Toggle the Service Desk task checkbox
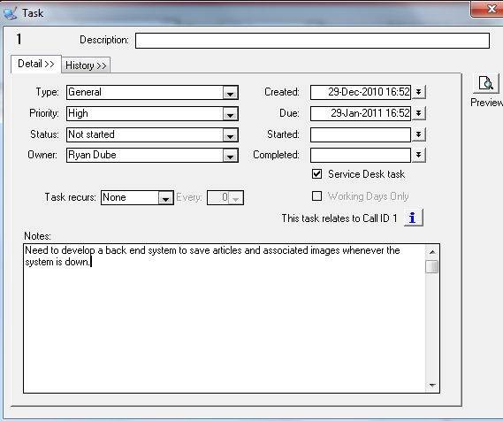 (x=317, y=174)
